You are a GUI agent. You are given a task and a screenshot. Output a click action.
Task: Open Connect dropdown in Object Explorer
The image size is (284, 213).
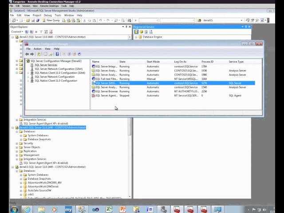pyautogui.click(x=17, y=32)
